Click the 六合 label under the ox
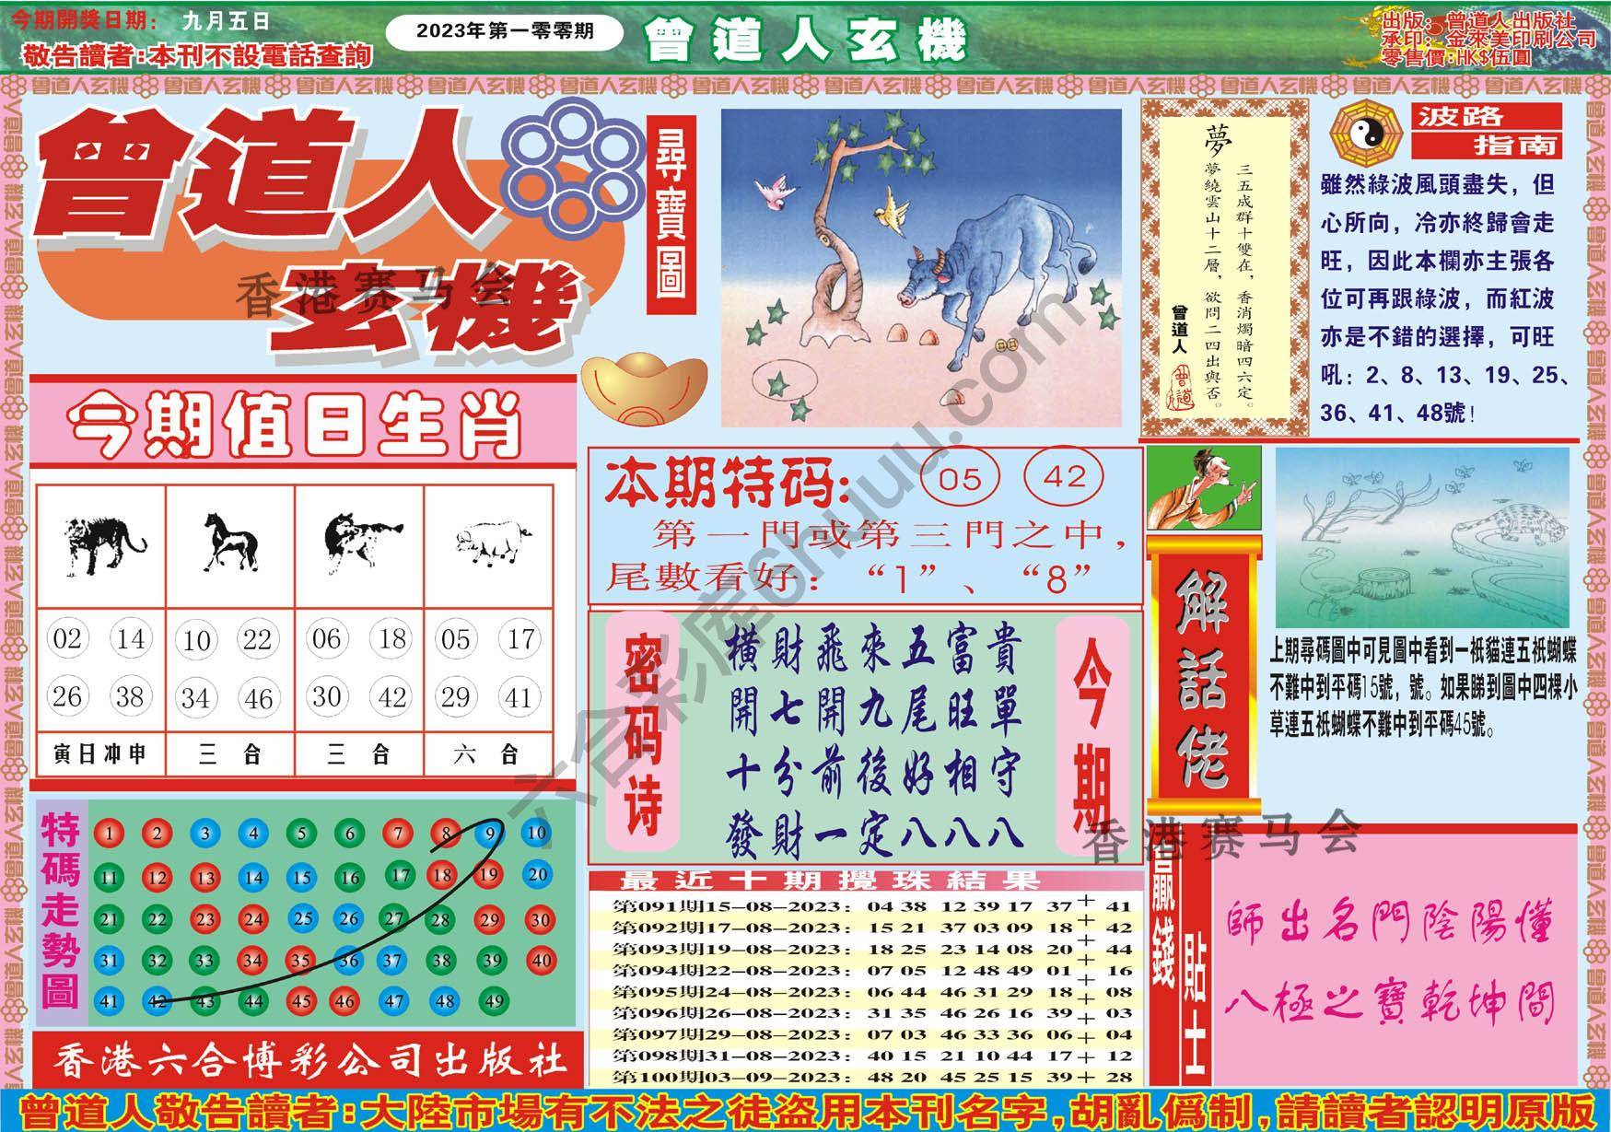The width and height of the screenshot is (1611, 1132). pos(488,756)
